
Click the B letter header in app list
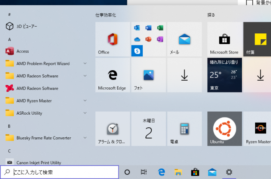pyautogui.click(x=9, y=126)
